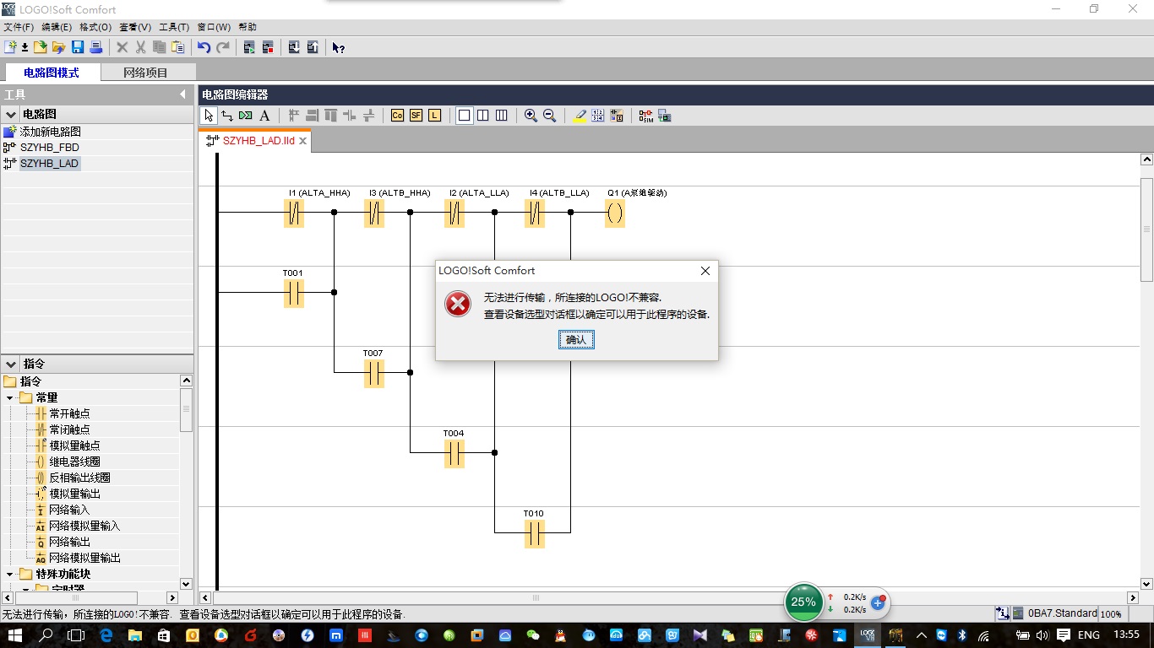This screenshot has width=1154, height=648.
Task: Split editor into three windows
Action: (501, 116)
